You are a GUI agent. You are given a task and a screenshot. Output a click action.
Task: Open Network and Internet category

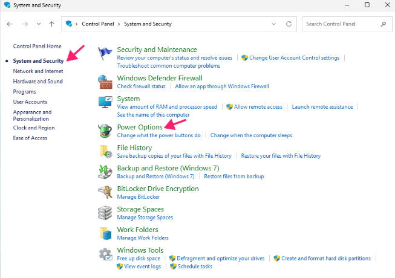(x=38, y=71)
